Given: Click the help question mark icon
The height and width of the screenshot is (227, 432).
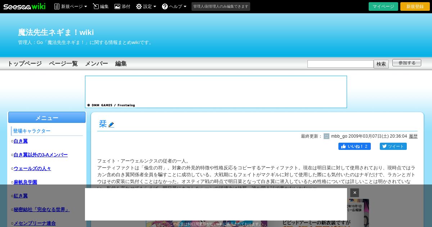Looking at the screenshot, I should click(x=165, y=6).
